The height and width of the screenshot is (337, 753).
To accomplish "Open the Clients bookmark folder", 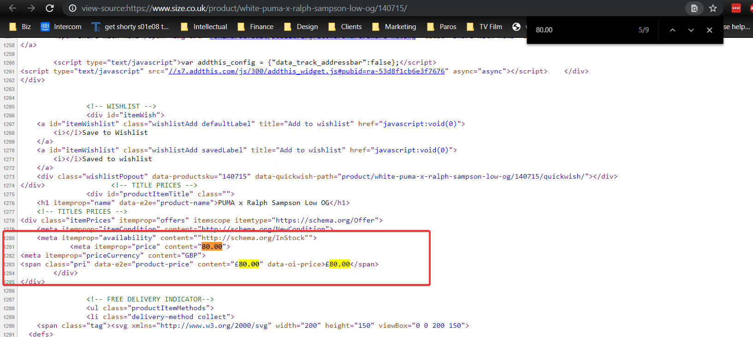I will click(345, 27).
